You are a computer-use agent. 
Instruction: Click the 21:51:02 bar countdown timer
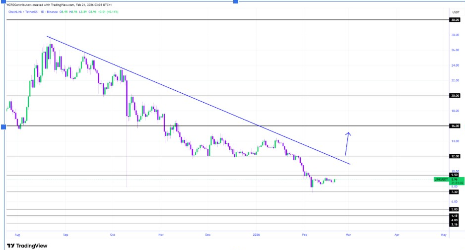point(457,183)
